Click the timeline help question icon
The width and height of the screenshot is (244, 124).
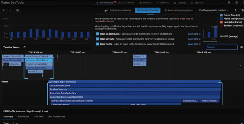pos(241,47)
